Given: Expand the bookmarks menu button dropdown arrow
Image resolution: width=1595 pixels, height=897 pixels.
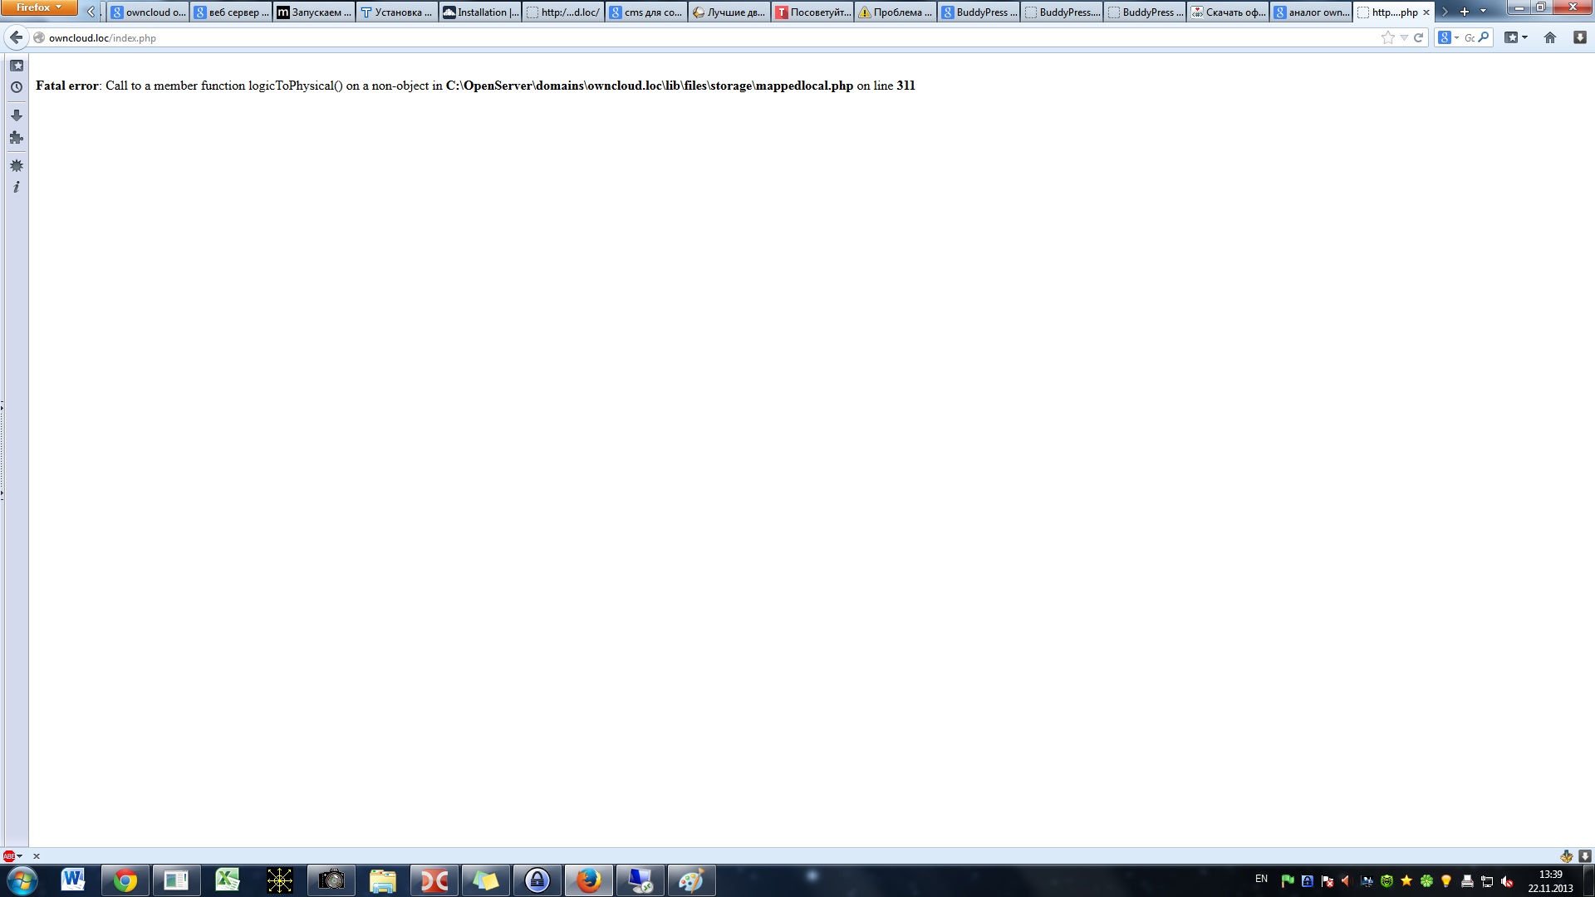Looking at the screenshot, I should pos(1524,37).
